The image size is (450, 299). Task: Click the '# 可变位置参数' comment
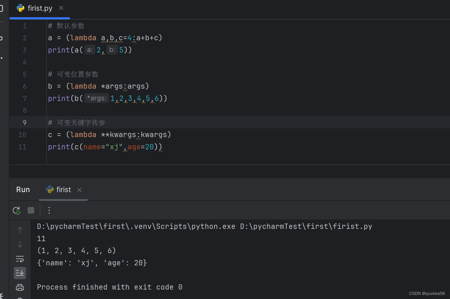tap(73, 74)
